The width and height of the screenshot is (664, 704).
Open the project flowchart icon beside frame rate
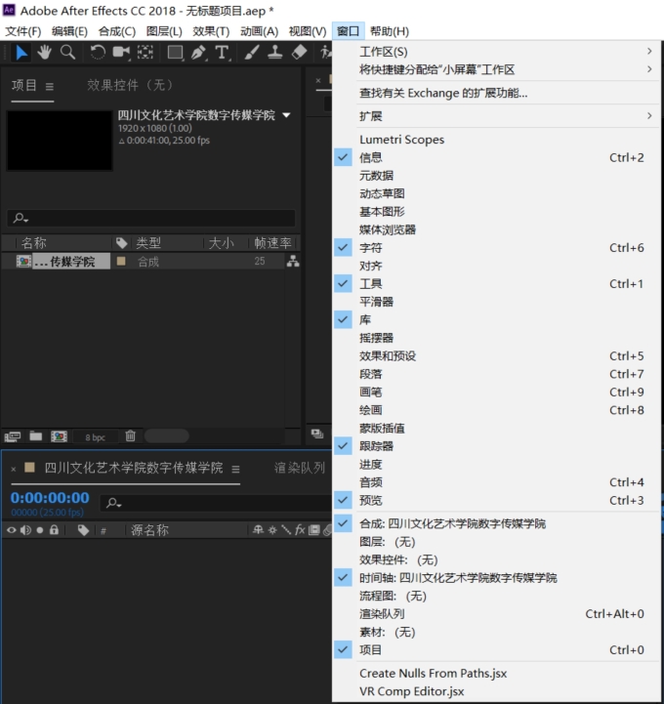click(x=293, y=261)
